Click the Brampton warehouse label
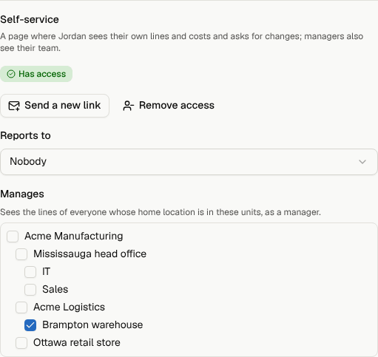This screenshot has height=357, width=378. [92, 324]
